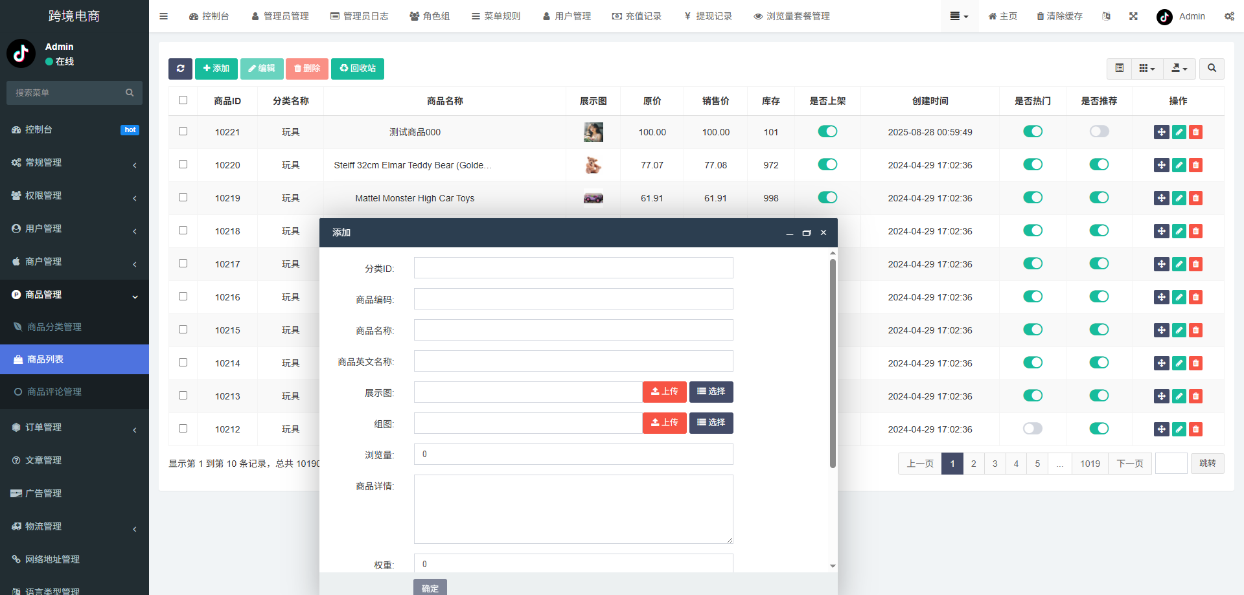
Task: Click the clear cache icon in the navbar
Action: click(x=1059, y=16)
